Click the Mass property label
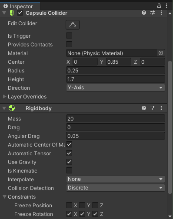This screenshot has height=219, width=173. tap(14, 119)
